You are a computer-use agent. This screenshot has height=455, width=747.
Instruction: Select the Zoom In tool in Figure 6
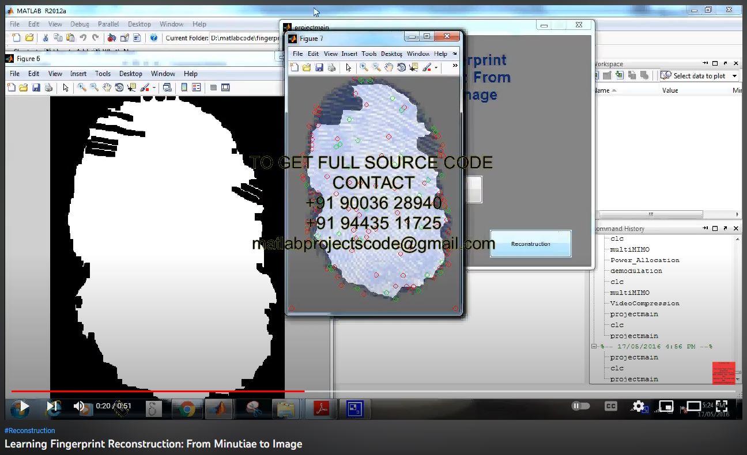(82, 88)
